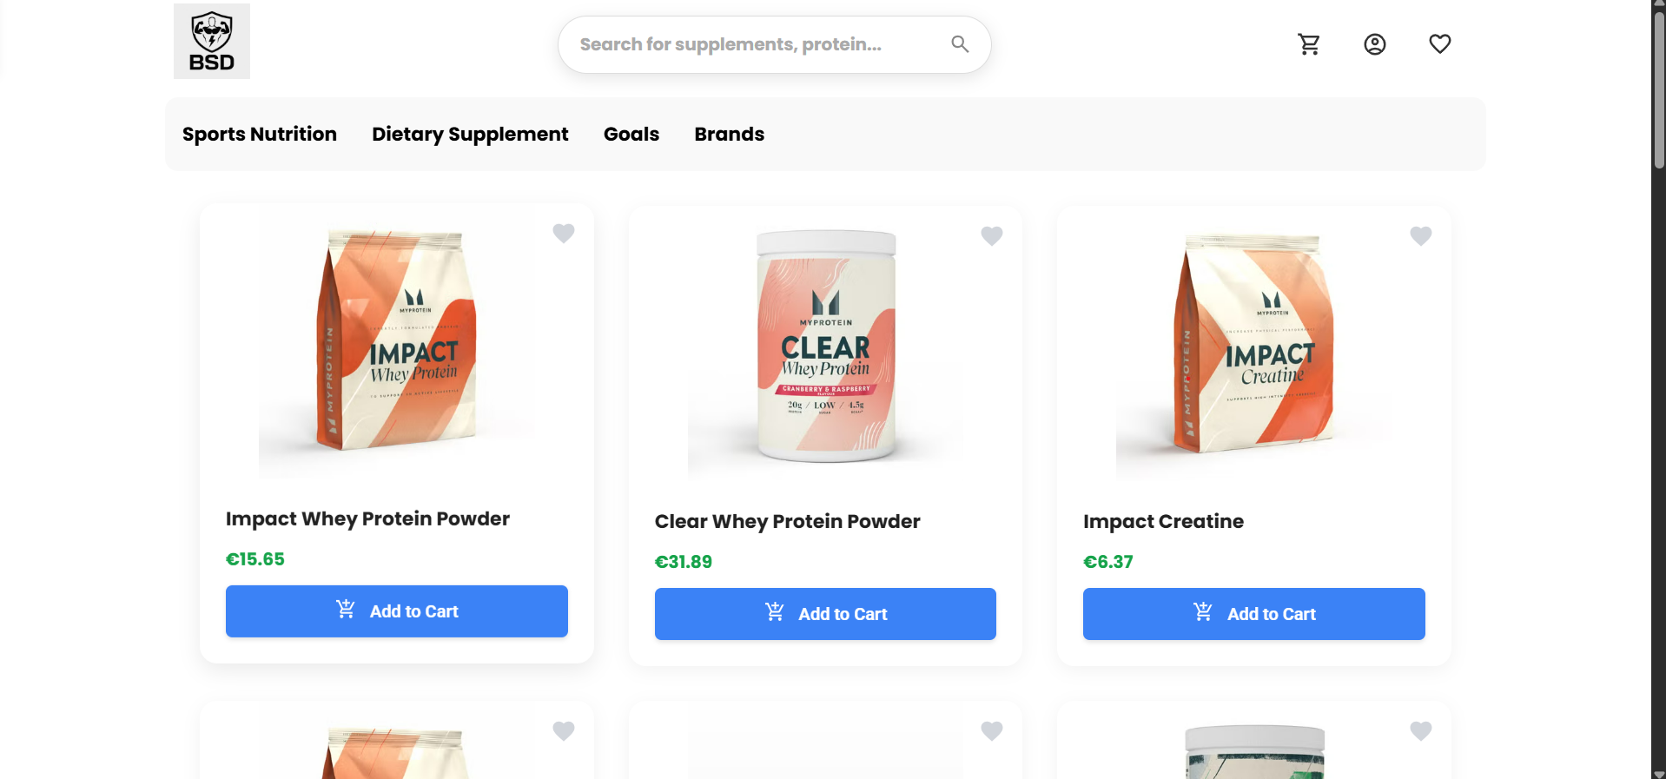The image size is (1666, 779).
Task: Click the search magnifier icon
Action: (960, 44)
